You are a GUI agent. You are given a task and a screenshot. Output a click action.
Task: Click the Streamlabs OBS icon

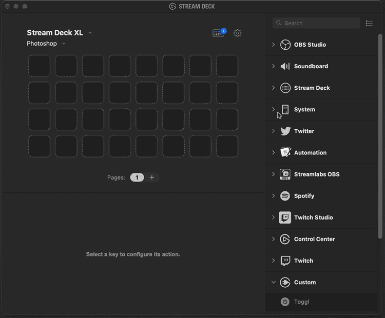285,174
